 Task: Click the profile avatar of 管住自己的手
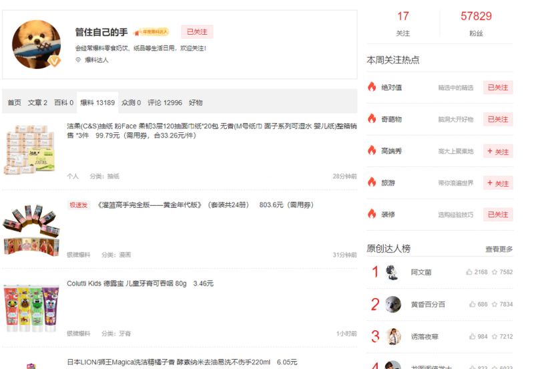coord(37,44)
